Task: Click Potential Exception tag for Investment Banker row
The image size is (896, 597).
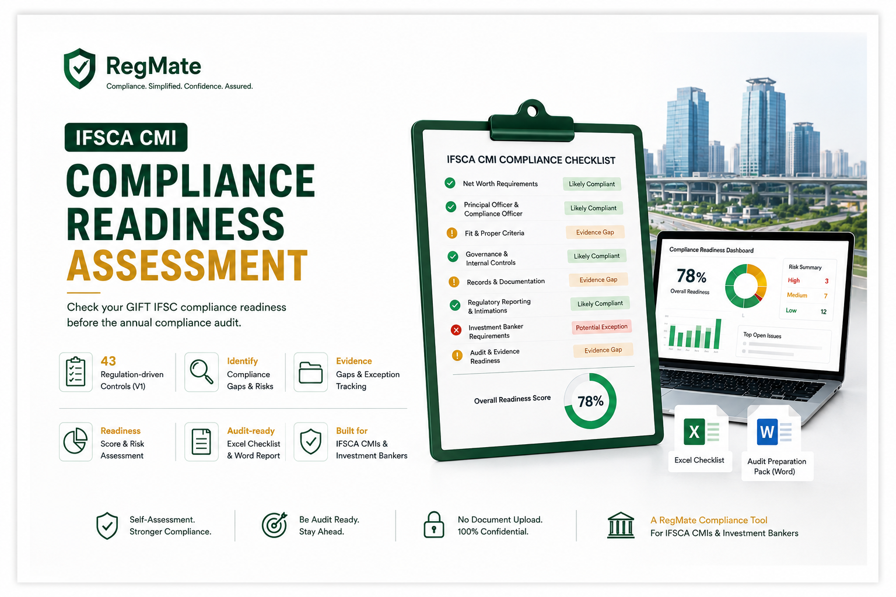Action: coord(601,327)
